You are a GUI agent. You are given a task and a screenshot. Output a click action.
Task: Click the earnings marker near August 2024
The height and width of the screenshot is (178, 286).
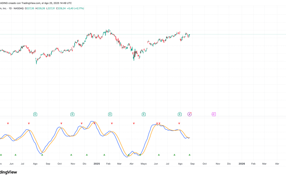click(x=35, y=114)
